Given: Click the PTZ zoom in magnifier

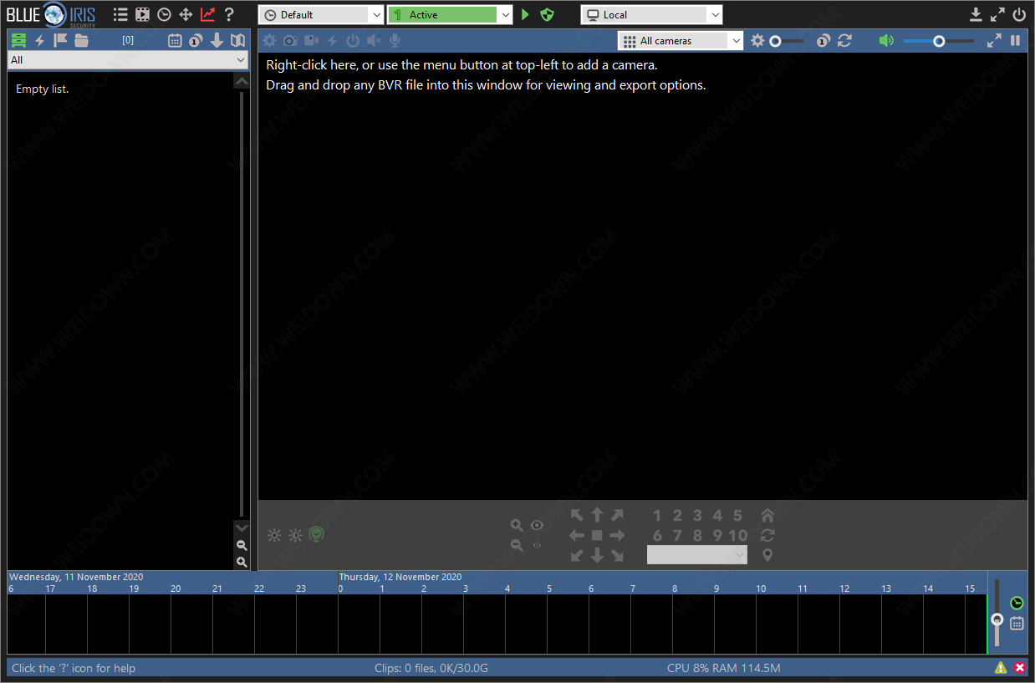Looking at the screenshot, I should [517, 525].
